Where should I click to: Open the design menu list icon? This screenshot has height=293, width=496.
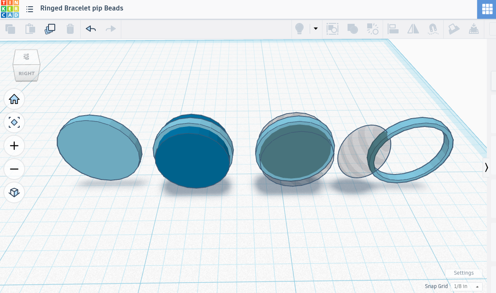[29, 8]
